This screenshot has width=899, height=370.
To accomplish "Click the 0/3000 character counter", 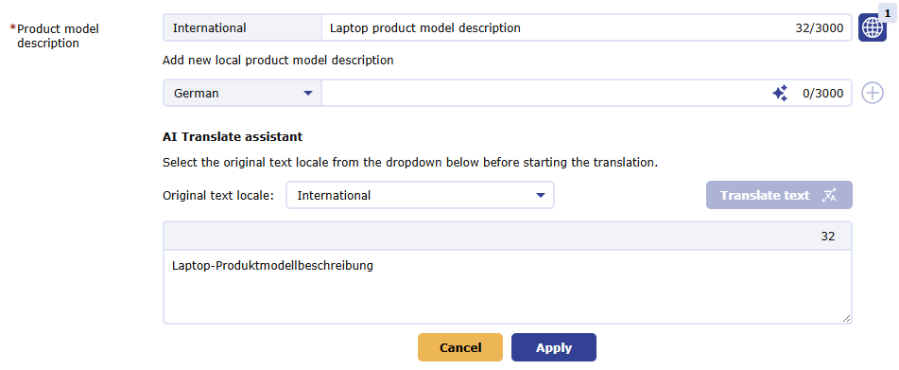I will click(823, 93).
